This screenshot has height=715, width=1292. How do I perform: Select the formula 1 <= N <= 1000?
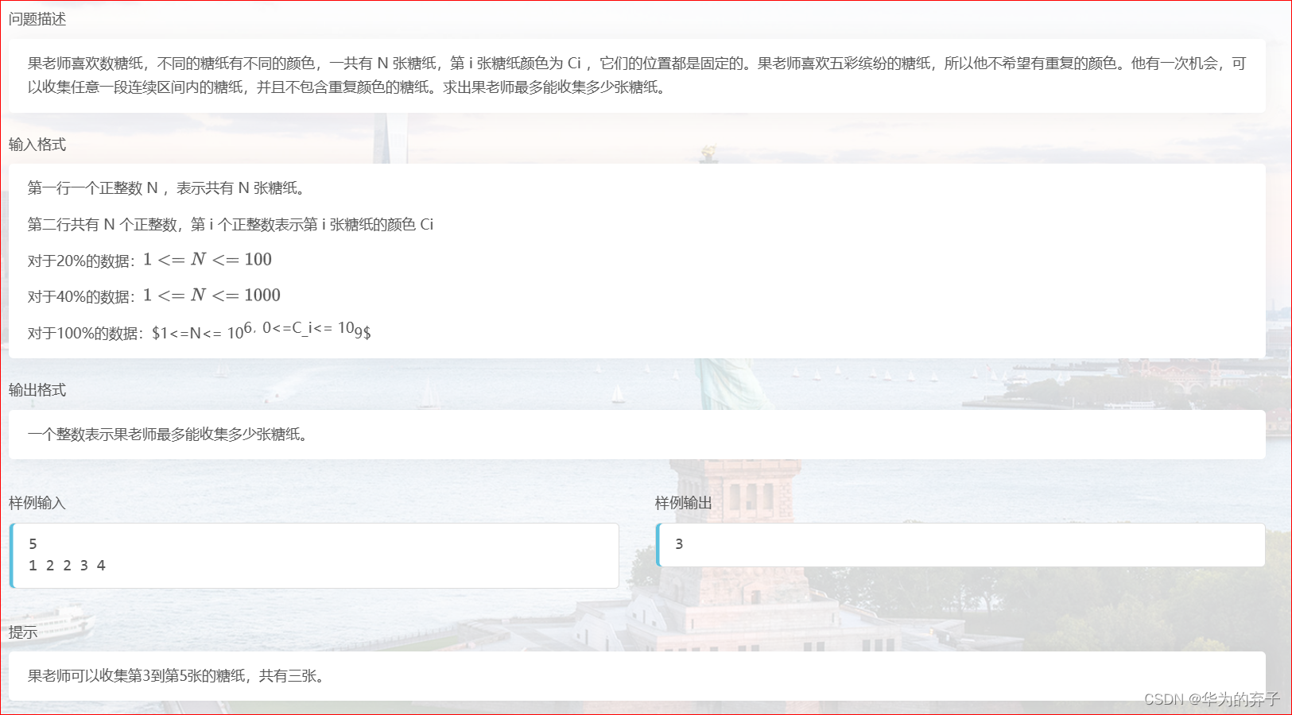pyautogui.click(x=212, y=295)
